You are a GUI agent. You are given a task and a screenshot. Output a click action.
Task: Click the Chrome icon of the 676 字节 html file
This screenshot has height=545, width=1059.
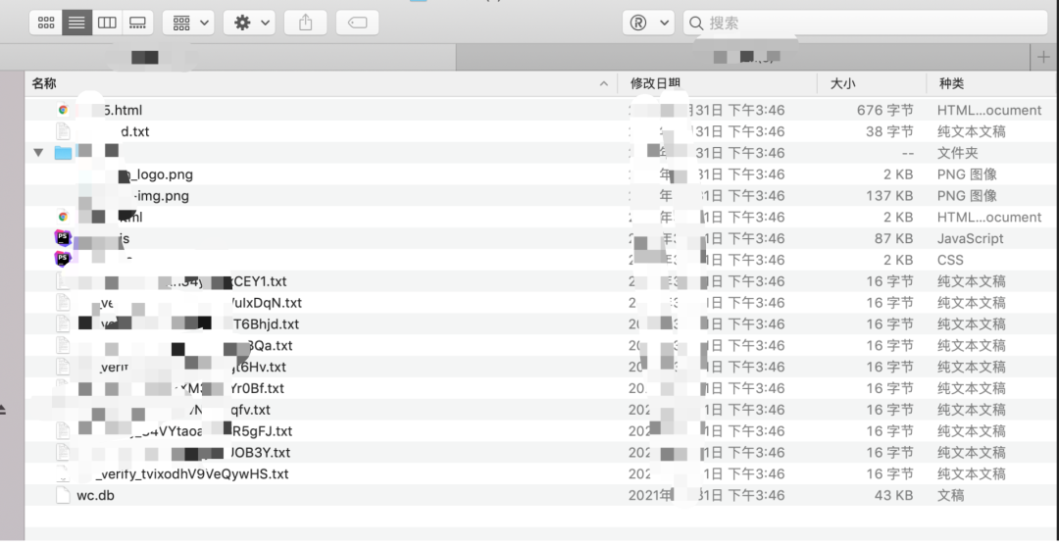pos(63,110)
